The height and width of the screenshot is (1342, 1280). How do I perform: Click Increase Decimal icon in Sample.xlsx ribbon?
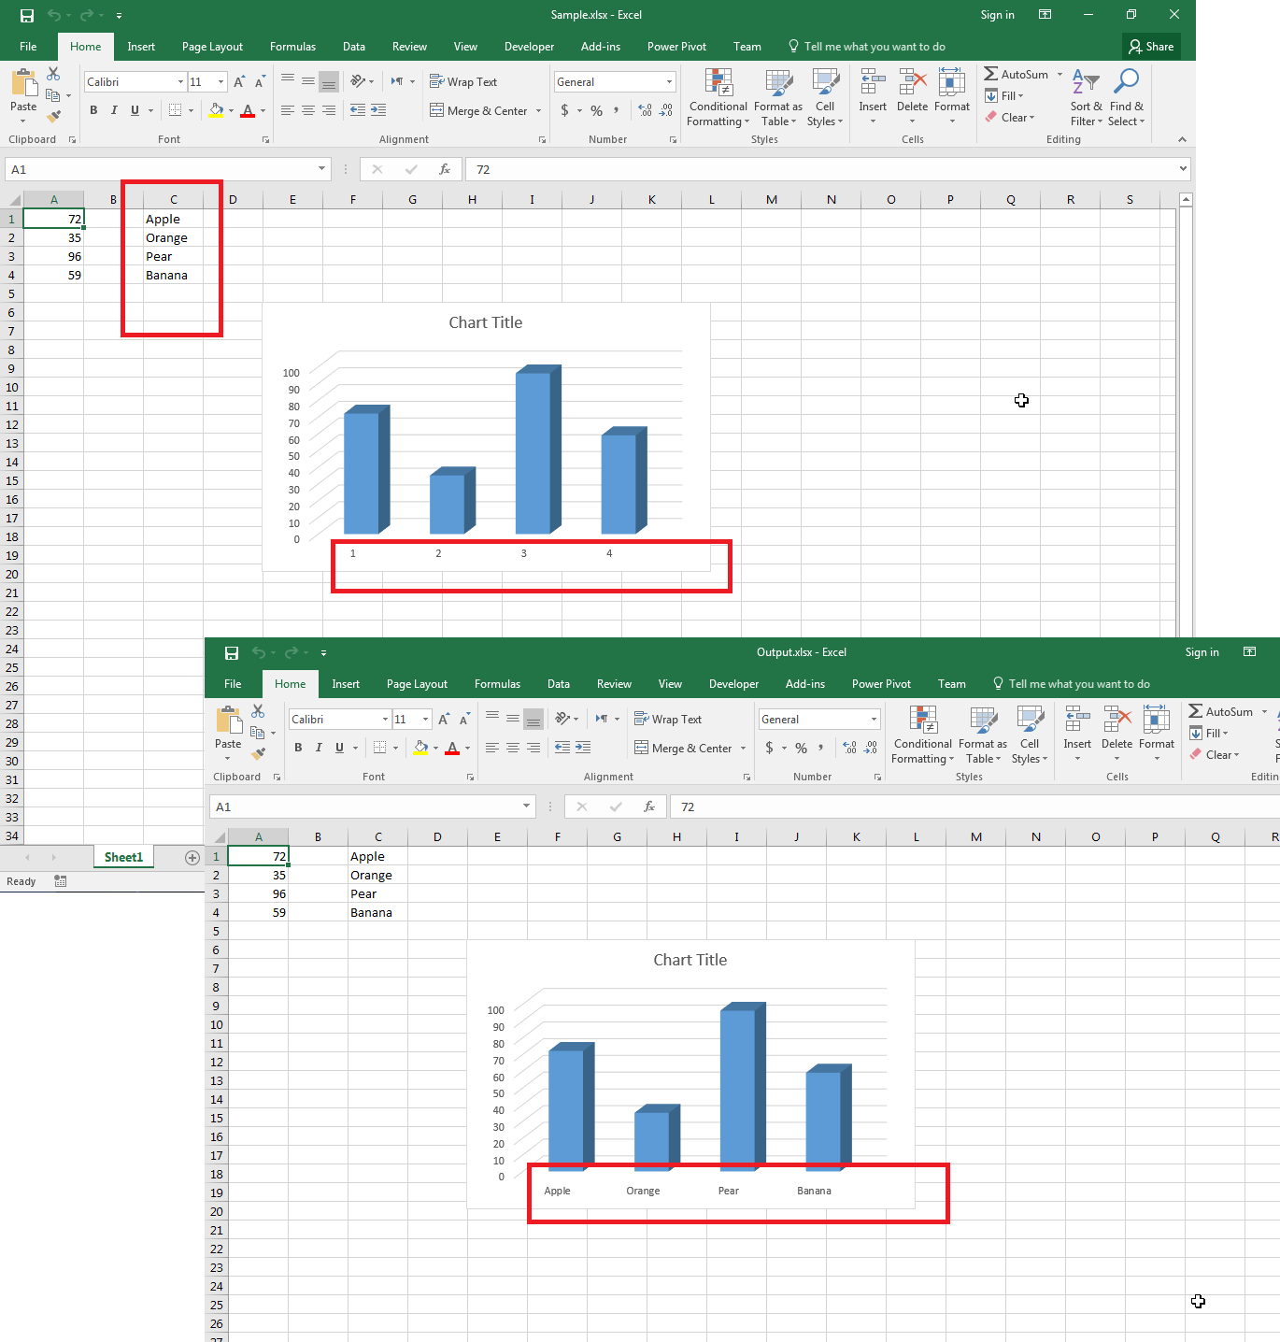pyautogui.click(x=645, y=110)
